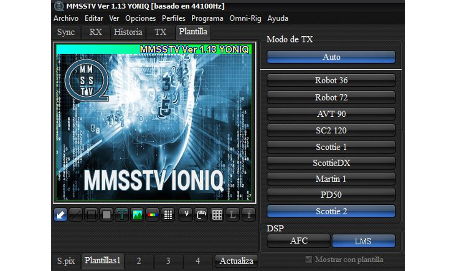The width and height of the screenshot is (449, 271).
Task: Click the L tool icon
Action: tap(233, 215)
